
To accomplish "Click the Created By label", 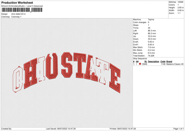I will point(6,129).
